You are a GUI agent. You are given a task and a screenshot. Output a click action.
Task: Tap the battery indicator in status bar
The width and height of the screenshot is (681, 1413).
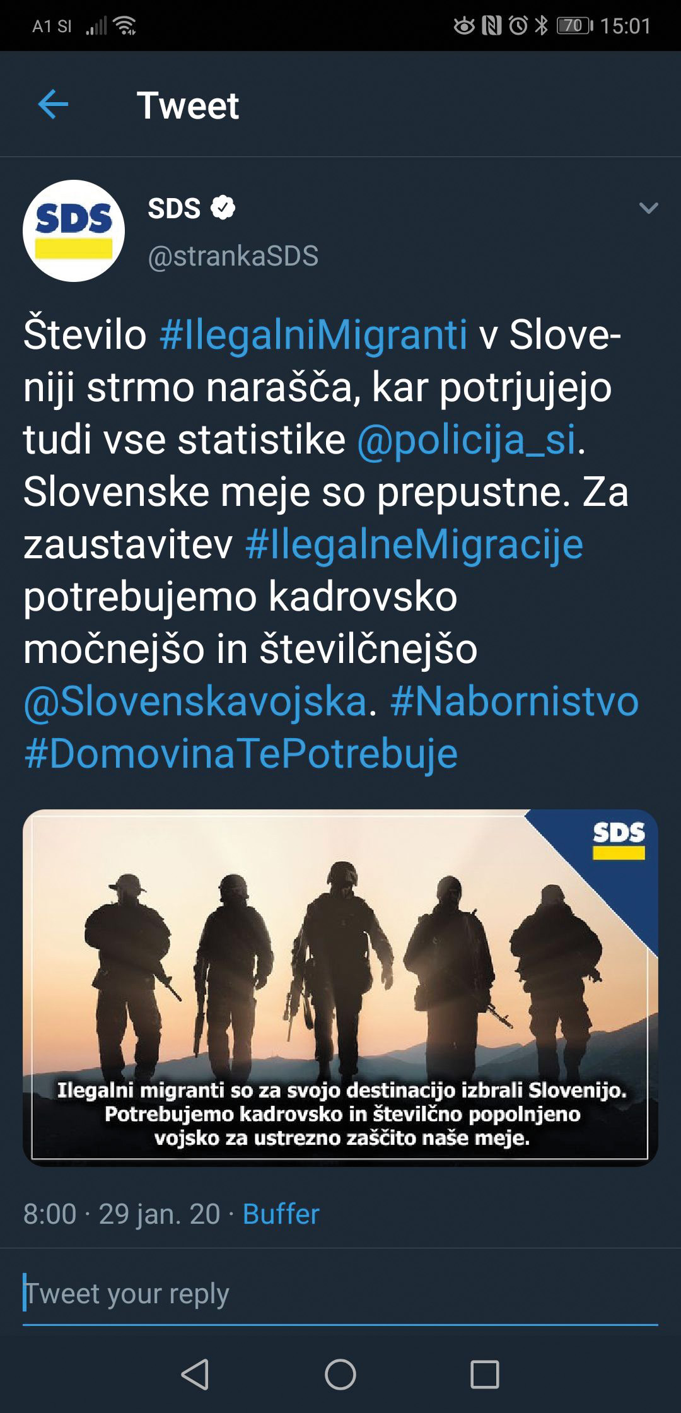(x=574, y=25)
